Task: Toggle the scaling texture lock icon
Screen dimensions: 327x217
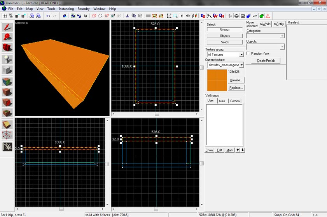Action: pyautogui.click(x=188, y=16)
